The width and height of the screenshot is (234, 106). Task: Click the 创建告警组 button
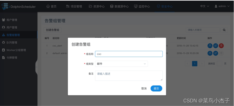(x=52, y=30)
